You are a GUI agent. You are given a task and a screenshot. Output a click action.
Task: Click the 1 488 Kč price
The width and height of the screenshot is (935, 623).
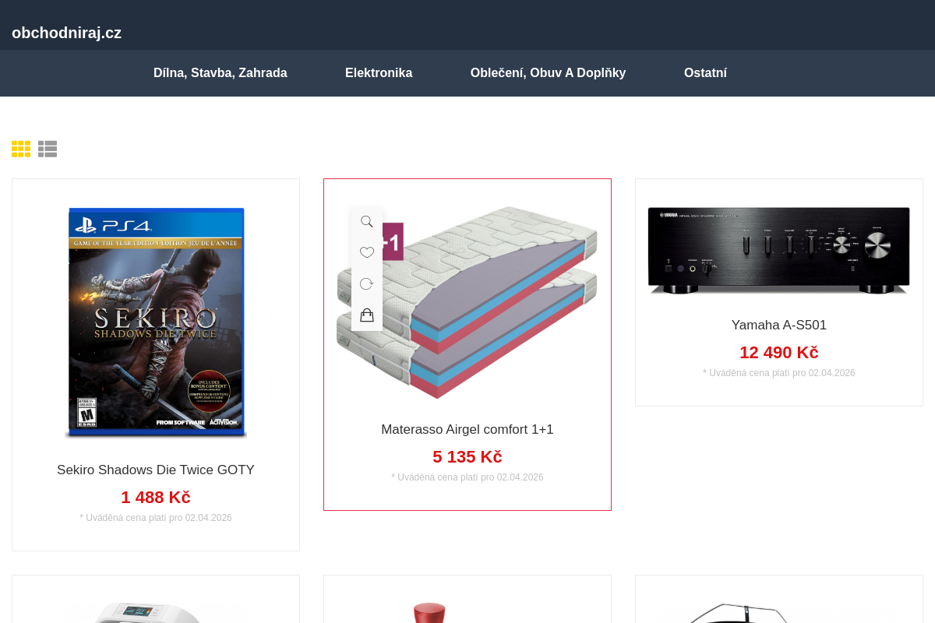156,498
